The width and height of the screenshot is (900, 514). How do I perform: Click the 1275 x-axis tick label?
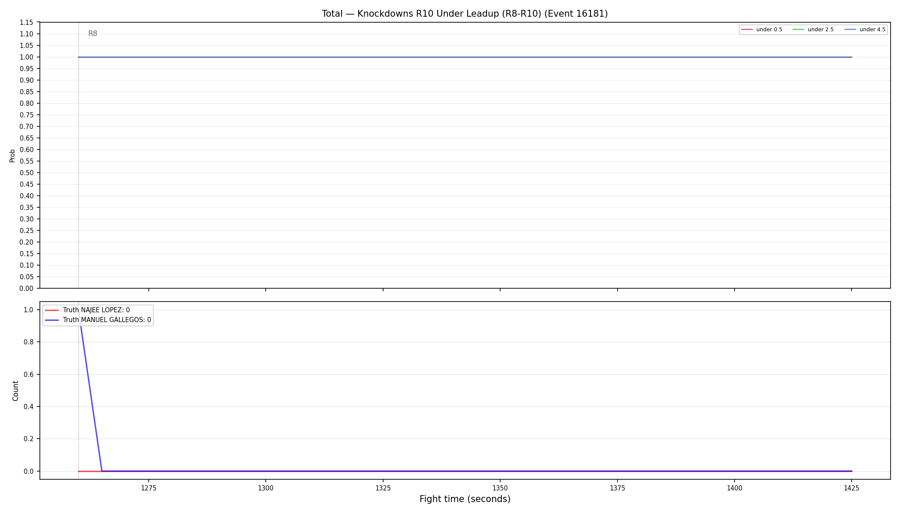148,488
